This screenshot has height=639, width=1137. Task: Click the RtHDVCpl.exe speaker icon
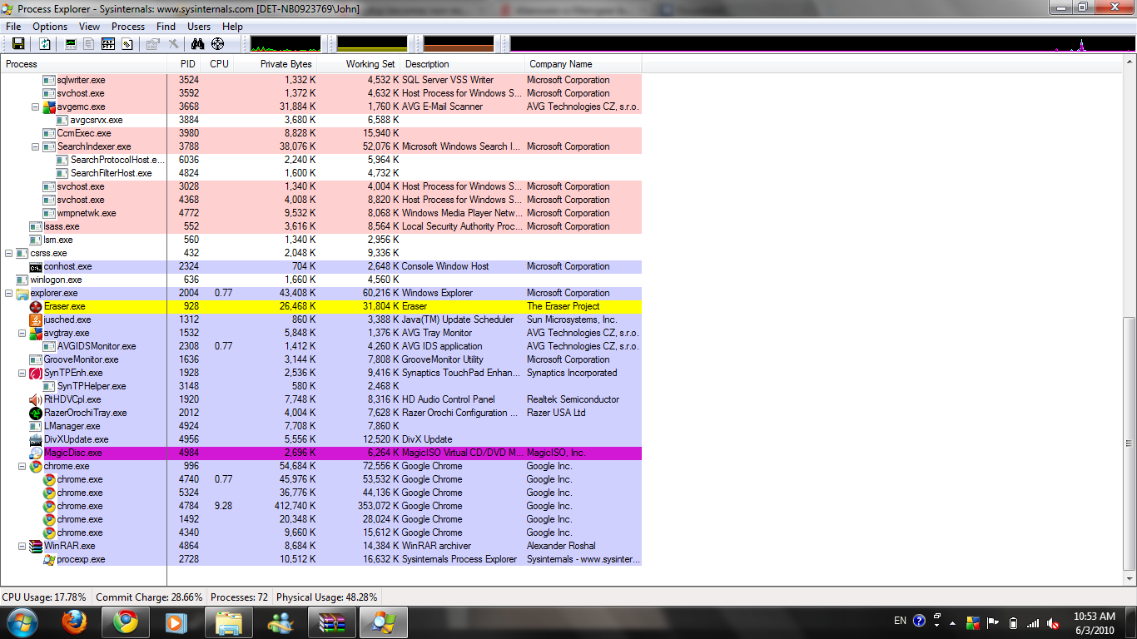[x=36, y=399]
